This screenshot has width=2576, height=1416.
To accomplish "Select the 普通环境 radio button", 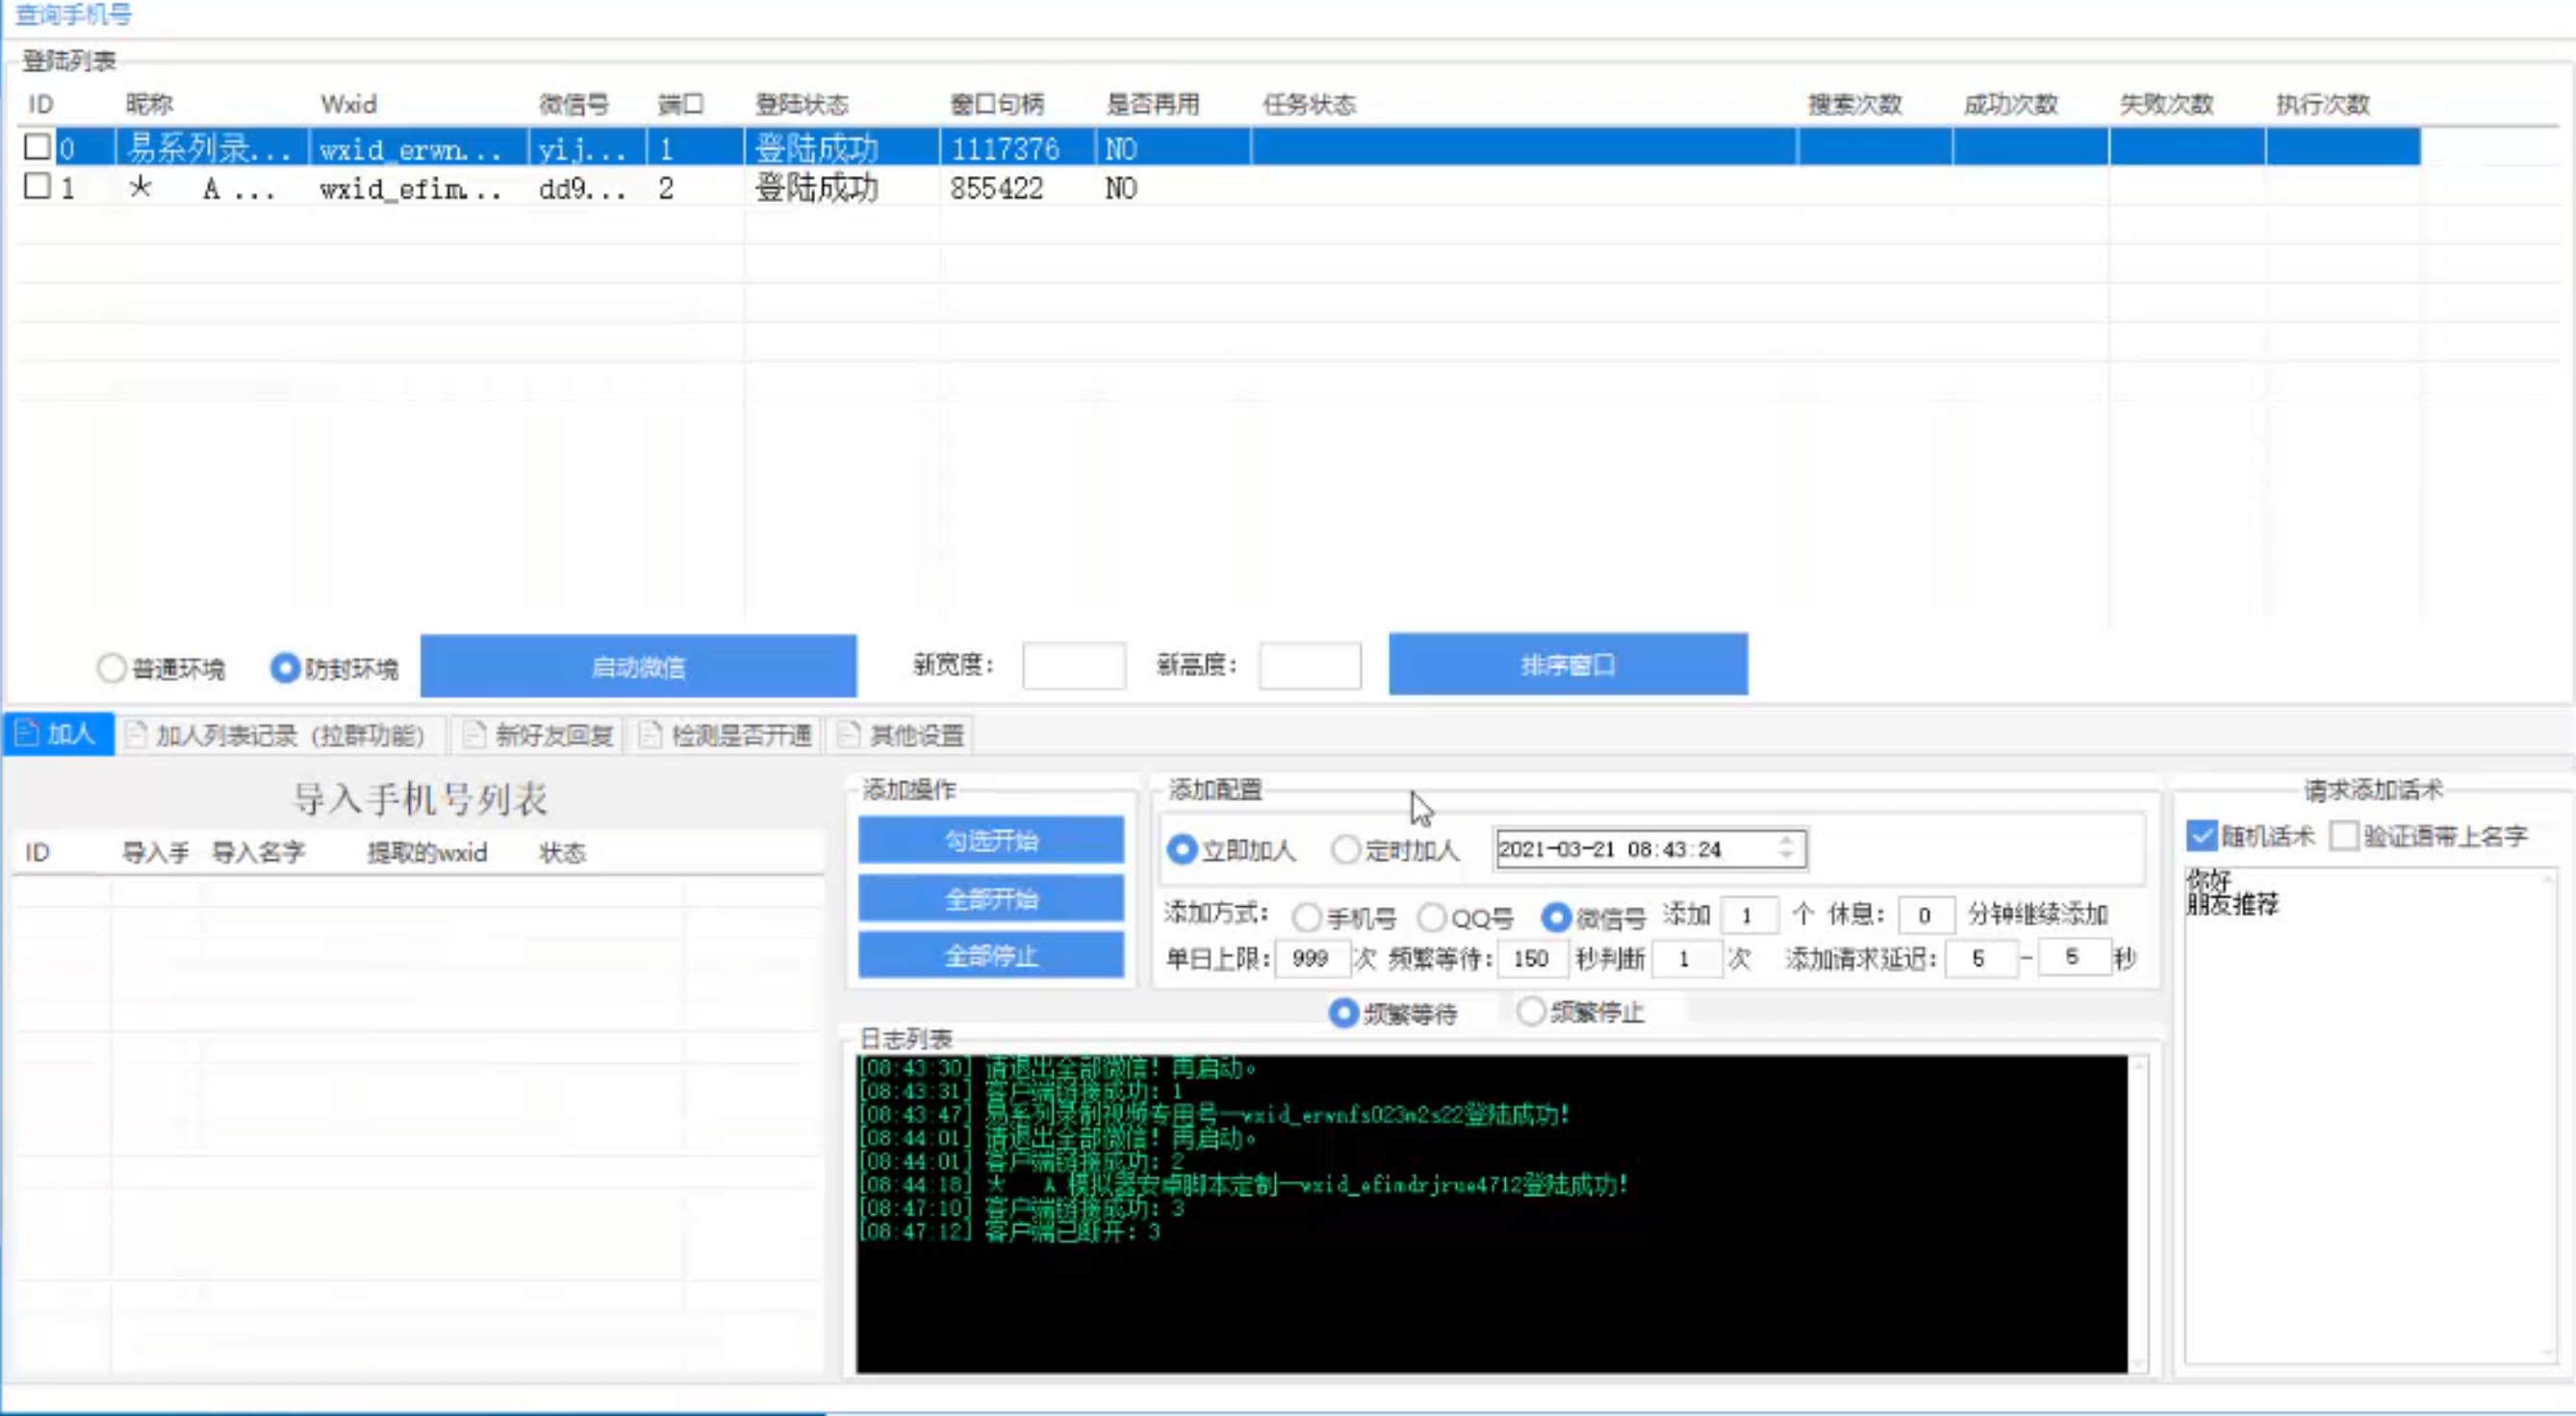I will tap(111, 668).
